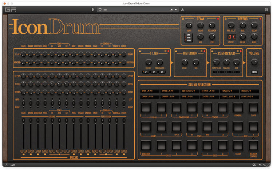Favorite the Init preset with heart icon
Image resolution: width=273 pixels, height=170 pixels.
[100, 9]
